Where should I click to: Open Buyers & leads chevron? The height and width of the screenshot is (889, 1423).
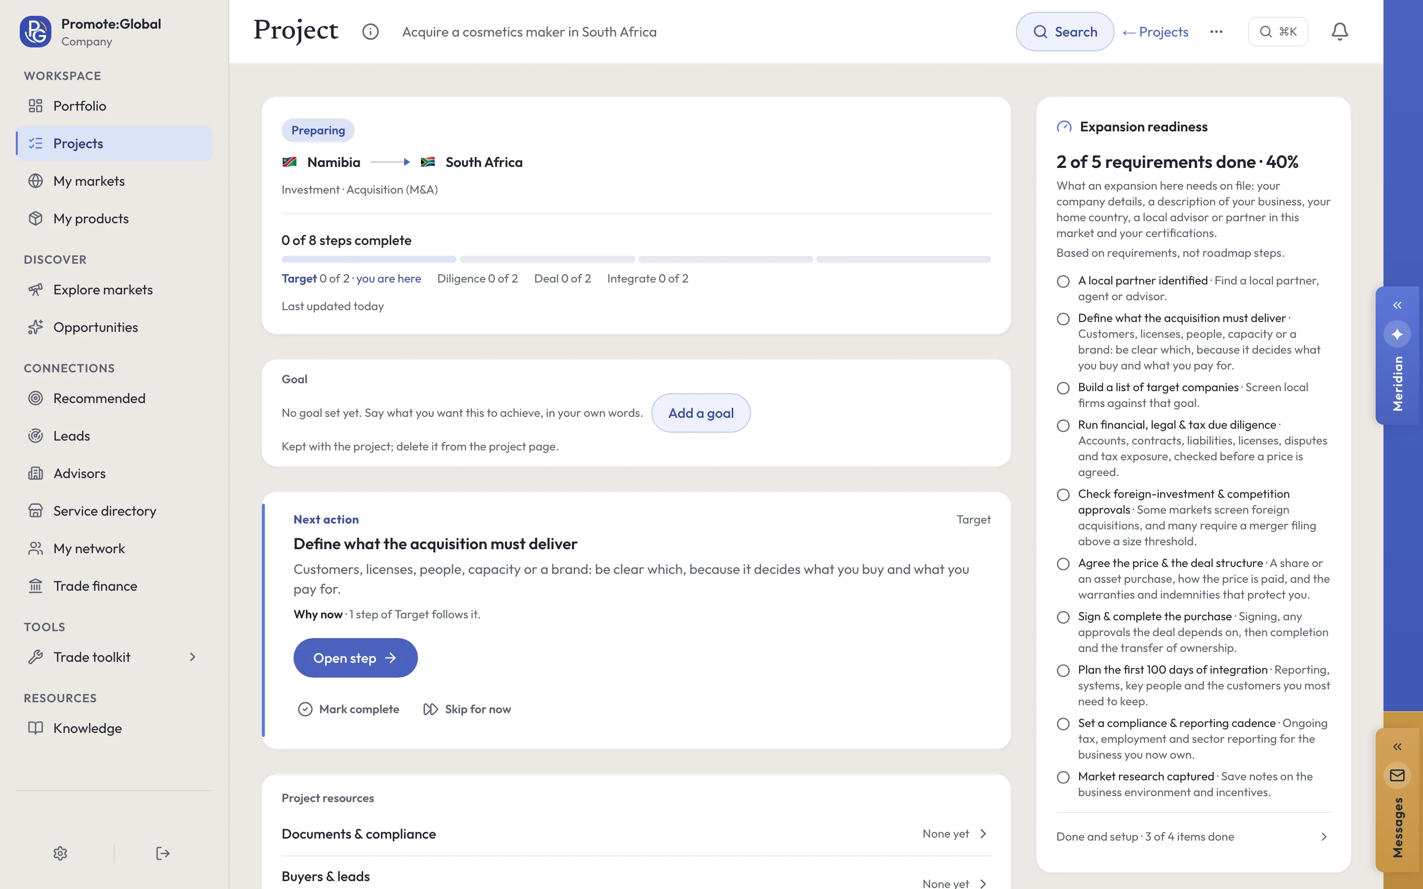click(x=983, y=884)
